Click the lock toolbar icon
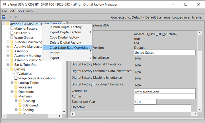205x123 pixels. pos(10,17)
